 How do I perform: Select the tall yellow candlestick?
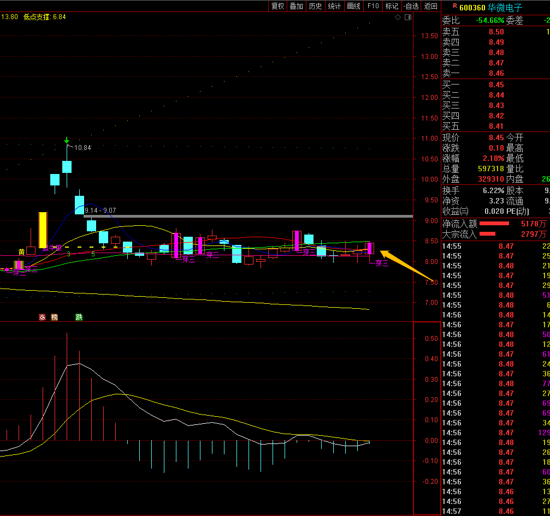tap(43, 230)
